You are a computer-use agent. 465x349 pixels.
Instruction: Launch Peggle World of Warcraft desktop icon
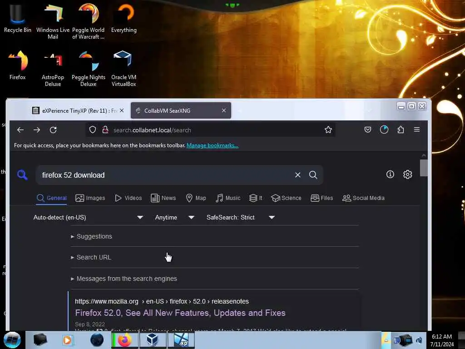(89, 21)
